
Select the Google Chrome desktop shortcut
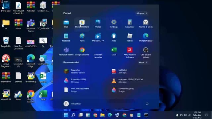[31, 97]
